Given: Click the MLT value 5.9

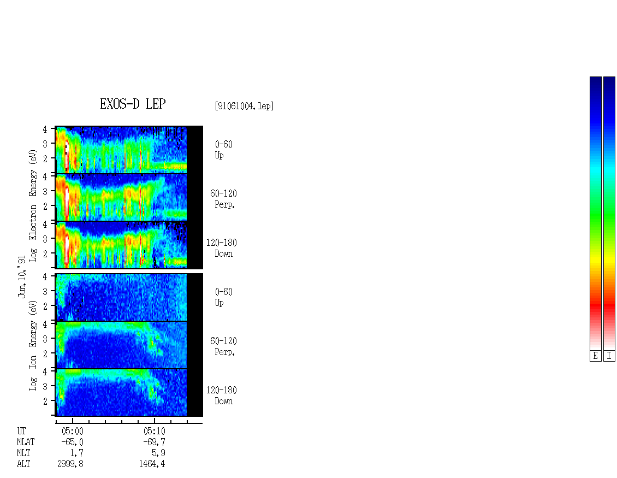Looking at the screenshot, I should coord(158,453).
